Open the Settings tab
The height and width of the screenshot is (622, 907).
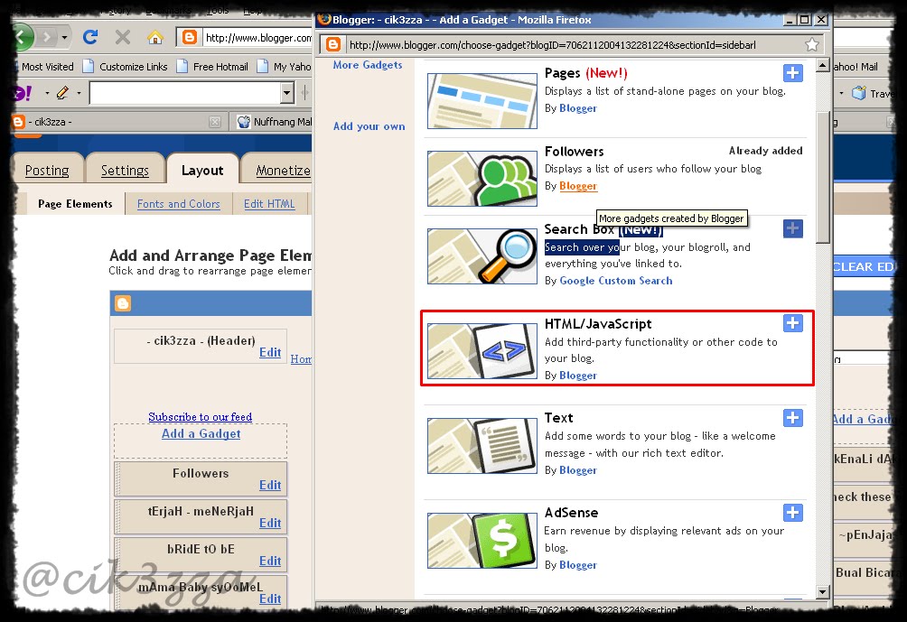click(x=125, y=171)
